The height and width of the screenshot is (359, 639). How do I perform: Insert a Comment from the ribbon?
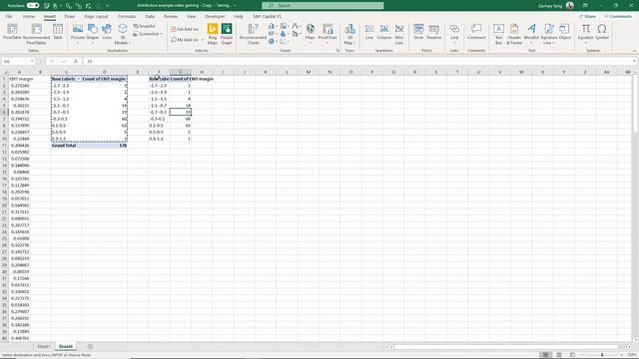coord(476,32)
